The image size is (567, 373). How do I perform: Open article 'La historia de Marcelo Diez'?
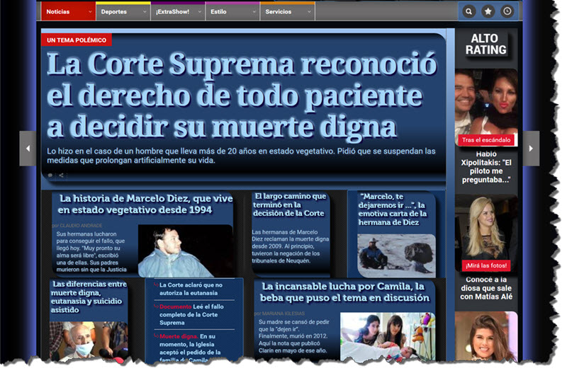coord(145,204)
